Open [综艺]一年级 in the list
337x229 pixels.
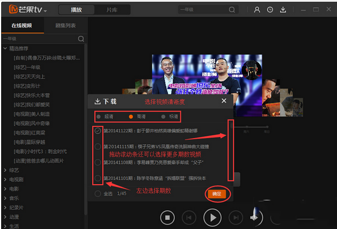[27, 67]
